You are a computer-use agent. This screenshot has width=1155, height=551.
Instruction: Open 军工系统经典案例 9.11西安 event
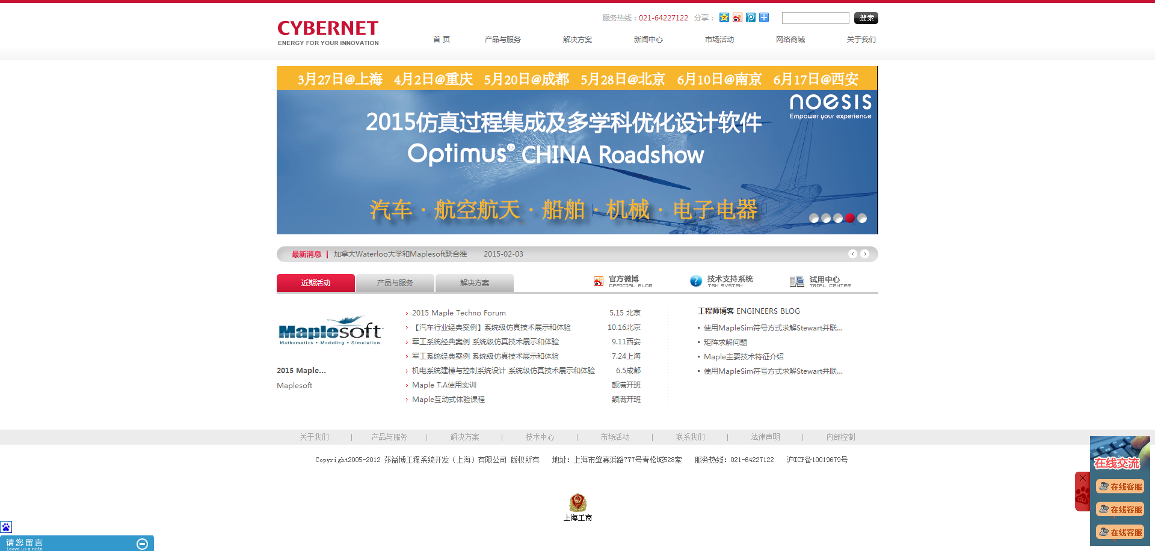coord(485,342)
